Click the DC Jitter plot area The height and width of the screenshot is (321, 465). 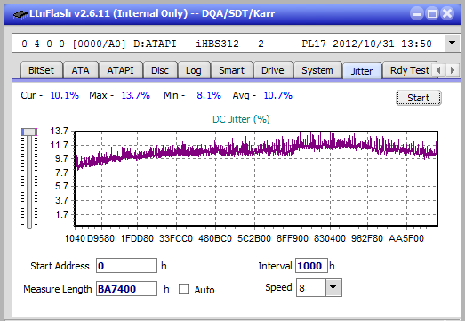(256, 179)
